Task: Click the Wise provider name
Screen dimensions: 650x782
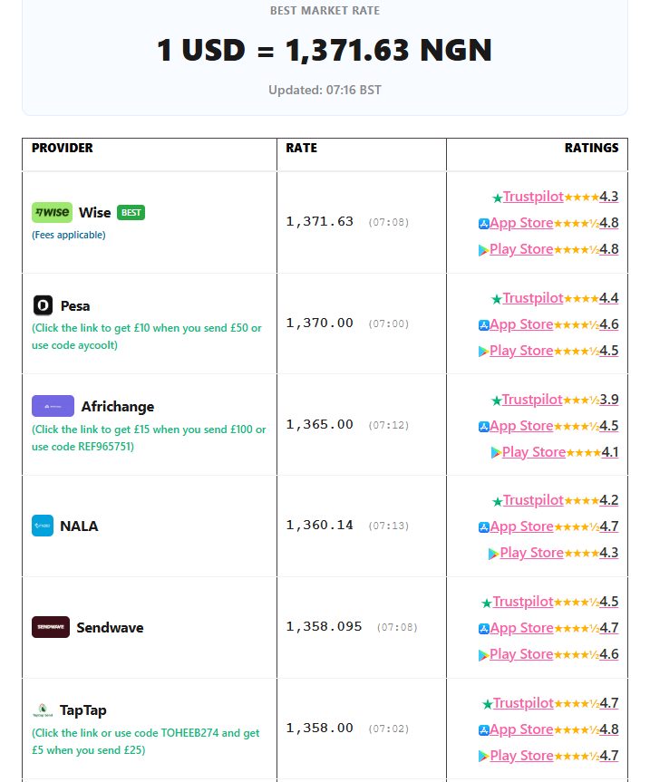Action: (95, 212)
